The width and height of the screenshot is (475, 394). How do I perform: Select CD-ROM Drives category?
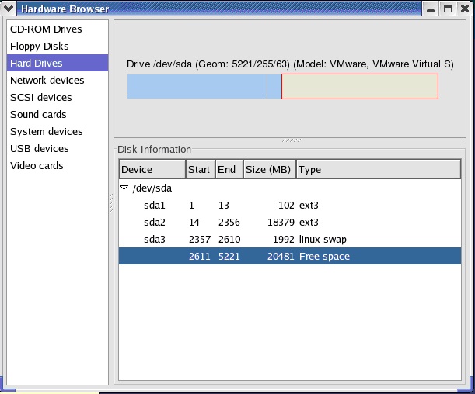click(46, 29)
